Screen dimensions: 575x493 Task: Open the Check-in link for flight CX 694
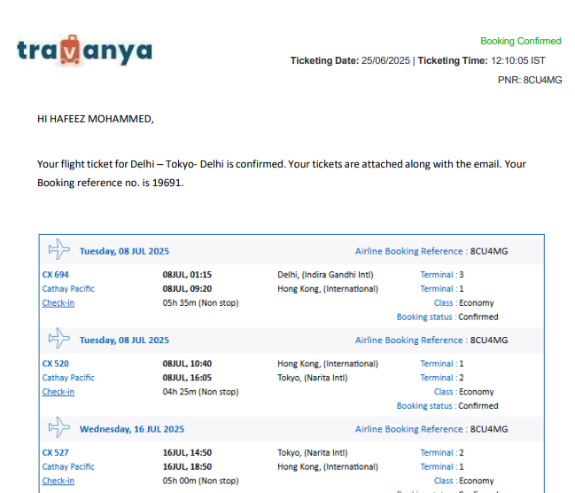click(x=58, y=303)
